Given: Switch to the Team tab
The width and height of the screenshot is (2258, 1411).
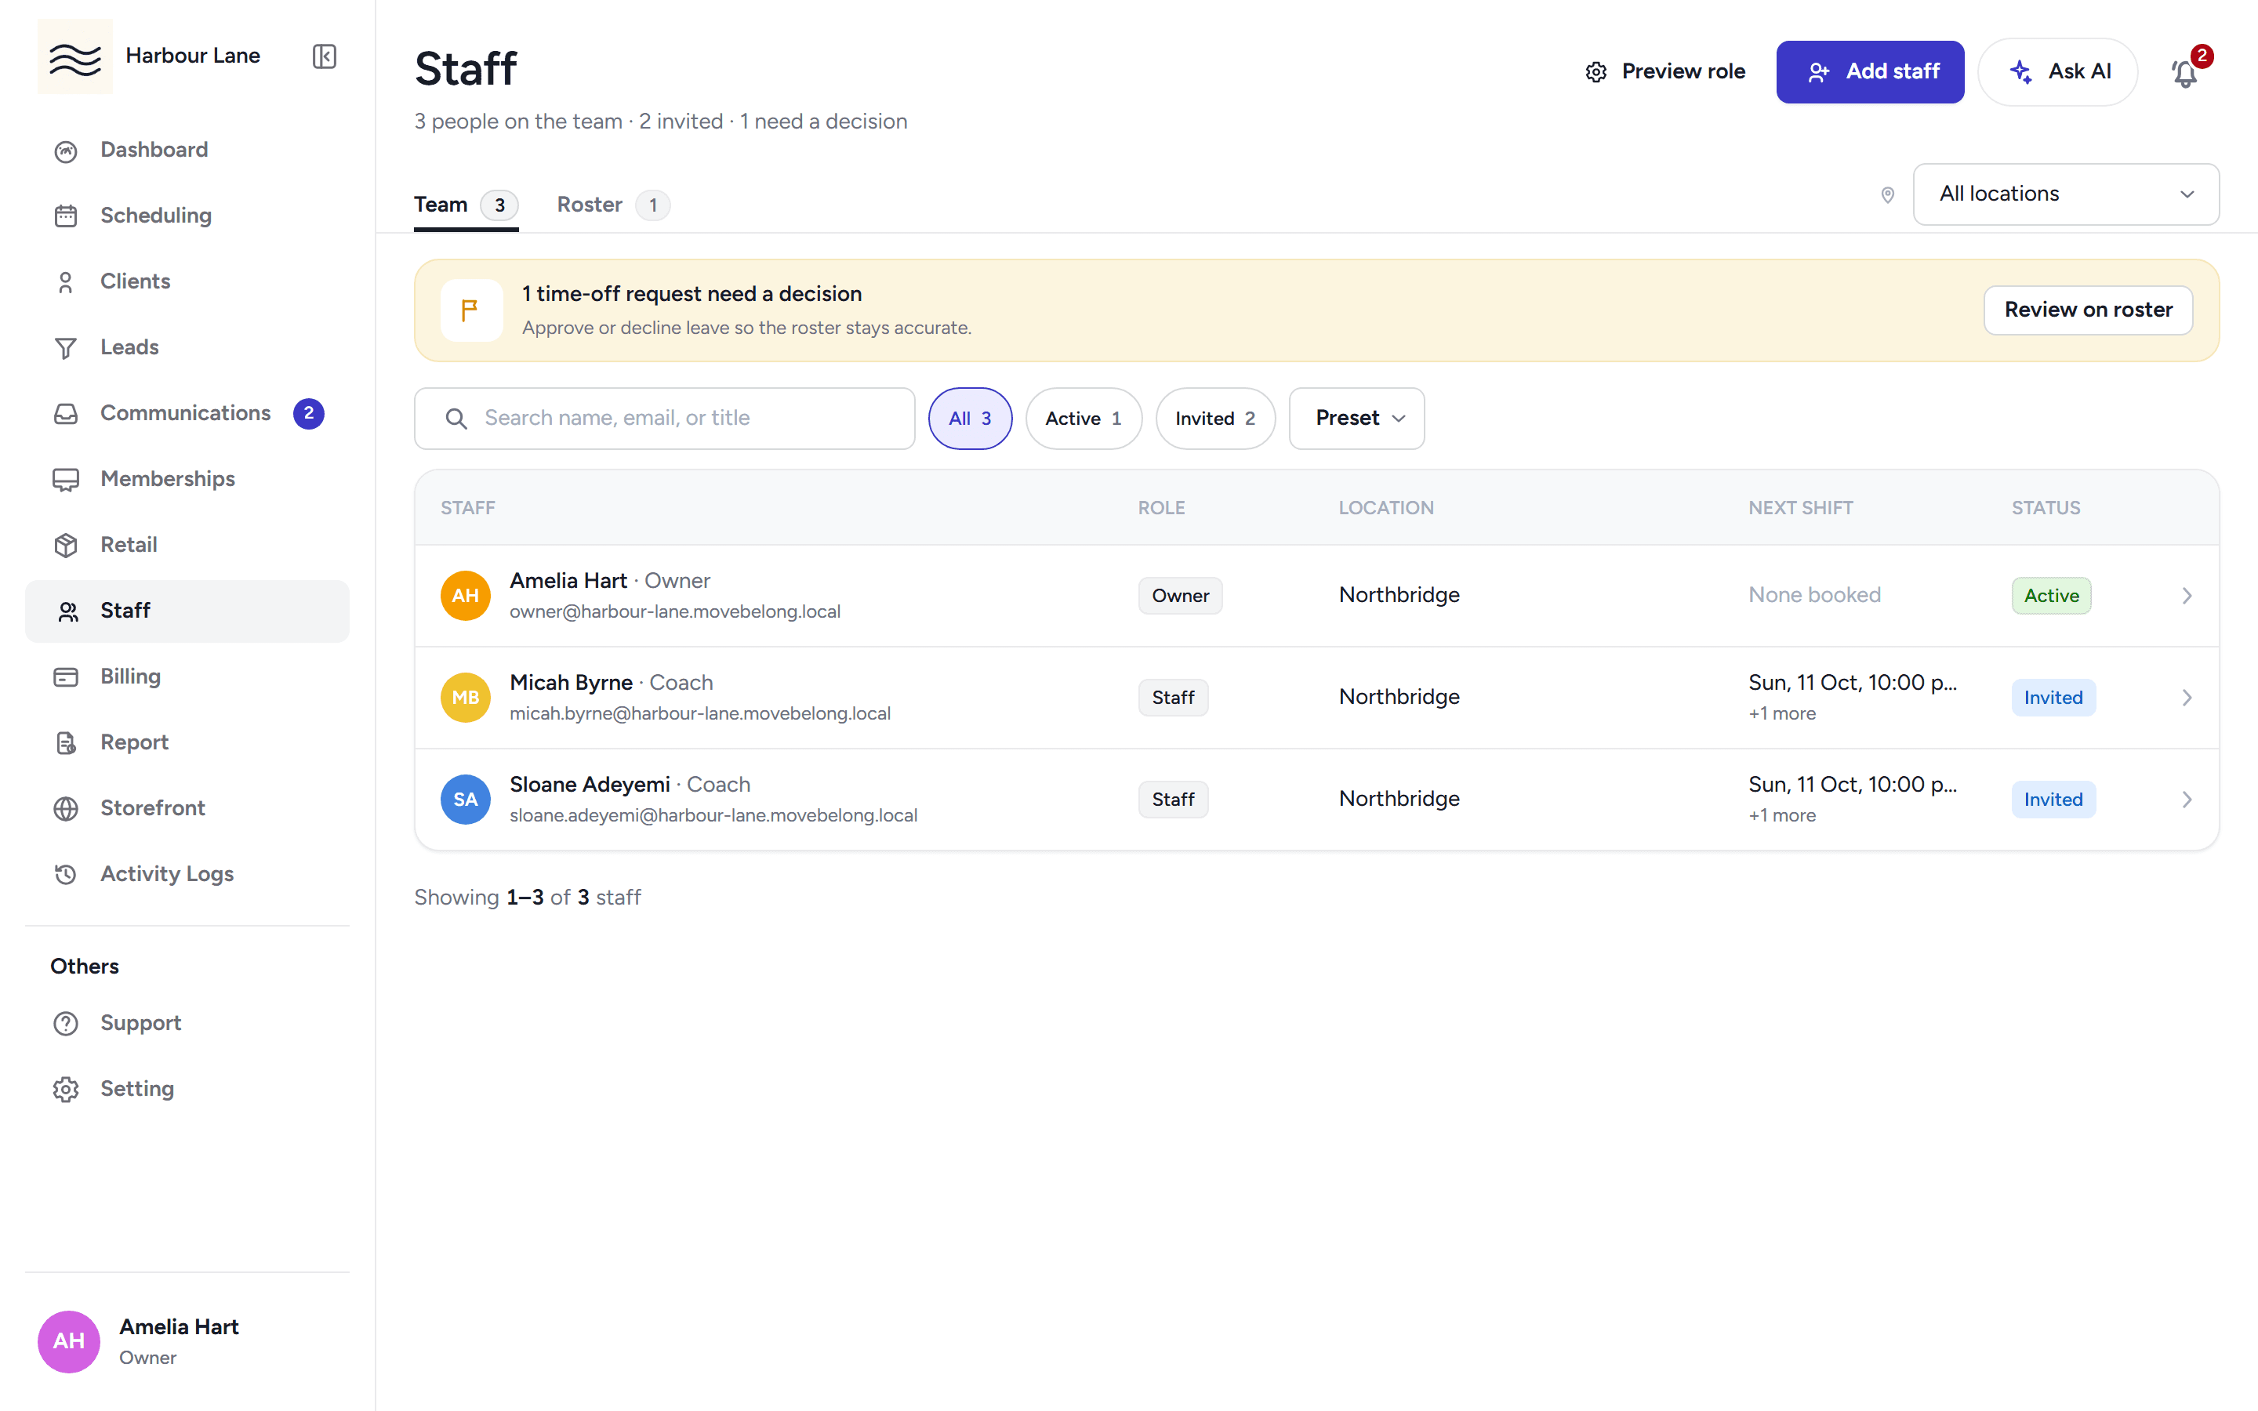Looking at the screenshot, I should 466,205.
